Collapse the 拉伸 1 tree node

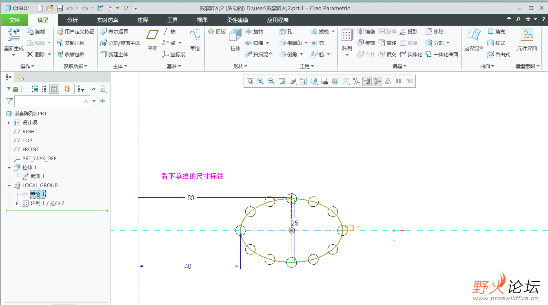(9, 167)
